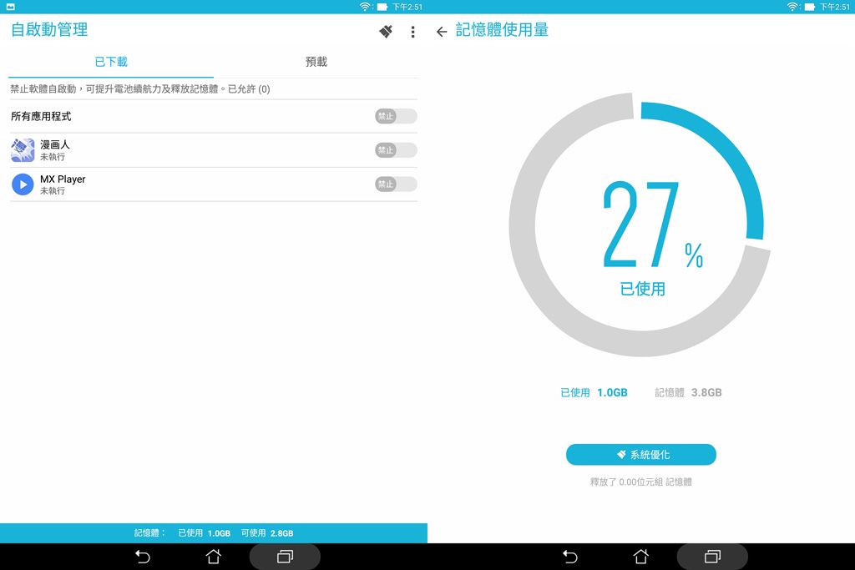Tap the 自啟動管理 title
The image size is (855, 570).
(x=49, y=30)
